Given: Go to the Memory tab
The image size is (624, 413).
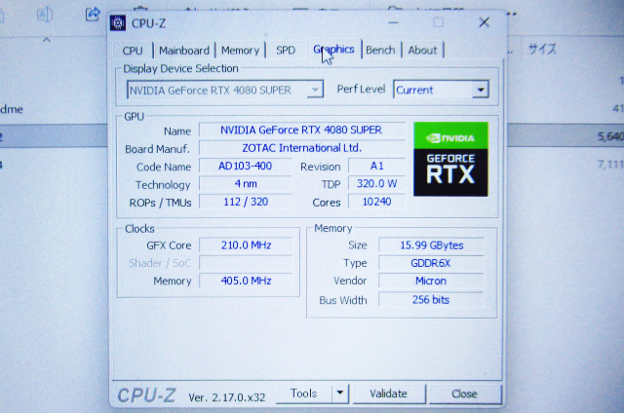Looking at the screenshot, I should pyautogui.click(x=240, y=51).
